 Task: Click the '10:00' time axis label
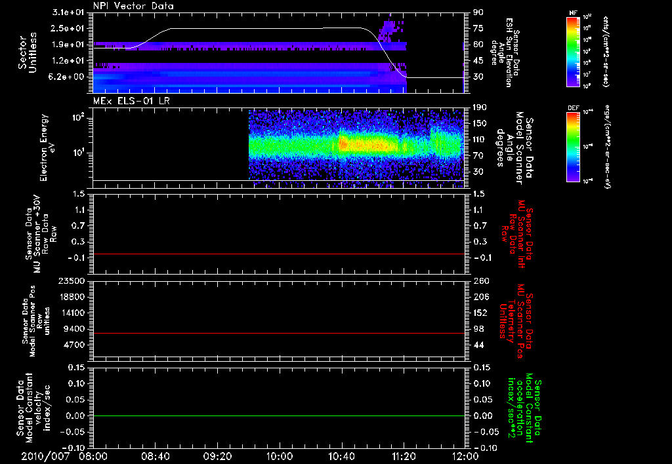click(x=280, y=456)
